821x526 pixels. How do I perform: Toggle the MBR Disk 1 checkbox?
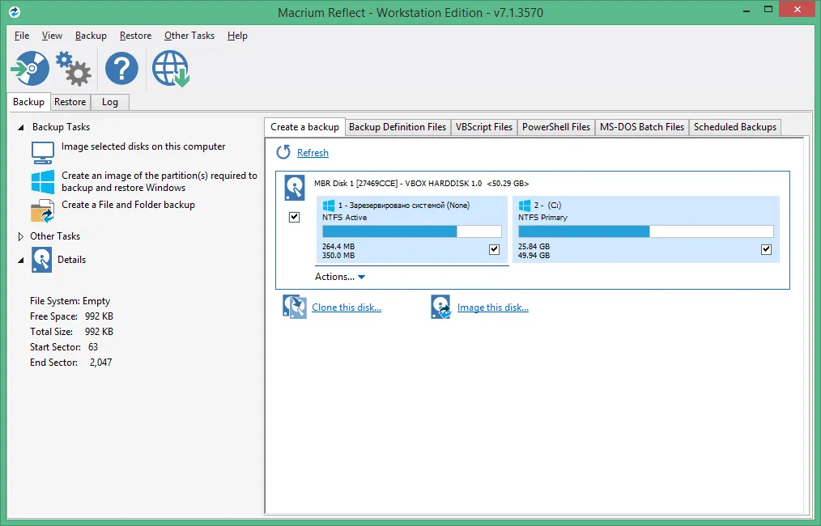coord(294,217)
